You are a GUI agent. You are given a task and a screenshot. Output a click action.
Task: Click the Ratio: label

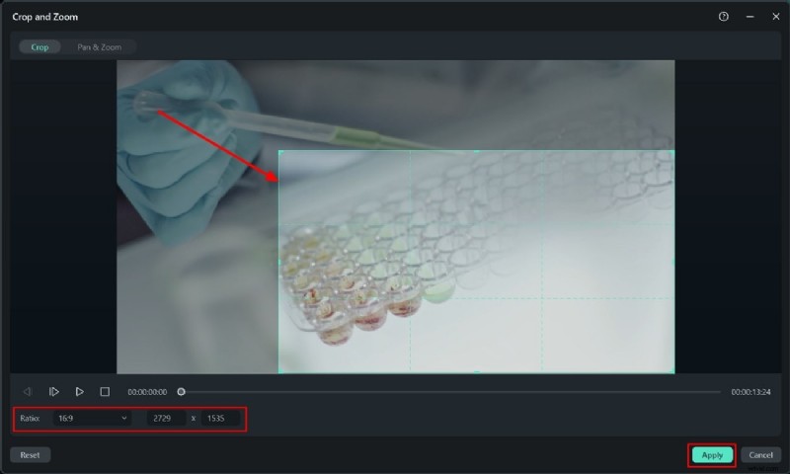(30, 418)
